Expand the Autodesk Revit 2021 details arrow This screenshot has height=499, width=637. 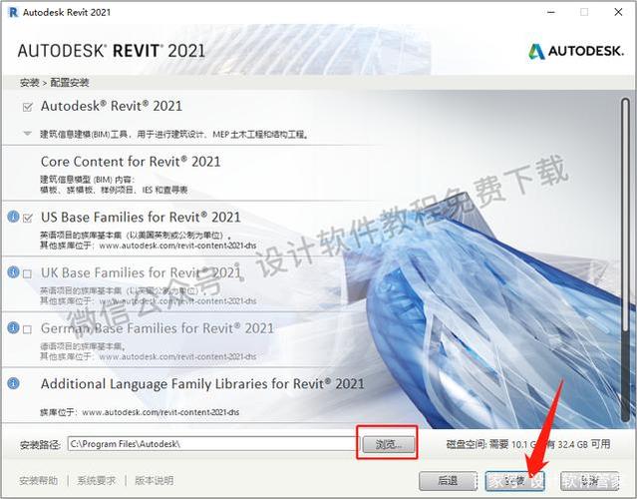click(x=27, y=133)
